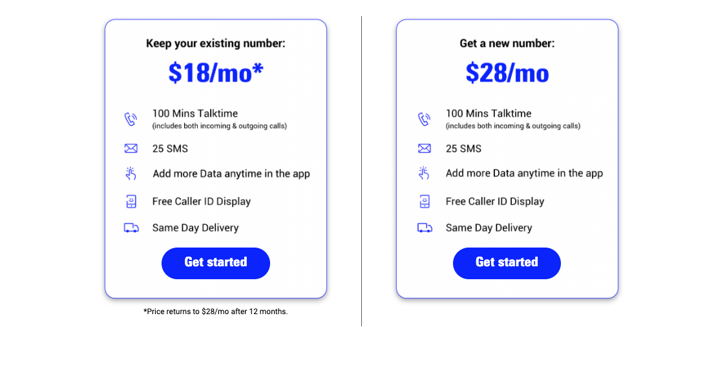Click the $28/mo price heading
Screen dimensions: 716x371
click(x=507, y=72)
